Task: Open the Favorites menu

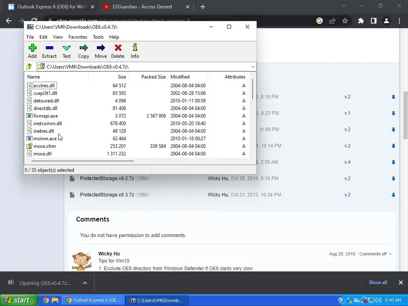Action: [x=78, y=37]
